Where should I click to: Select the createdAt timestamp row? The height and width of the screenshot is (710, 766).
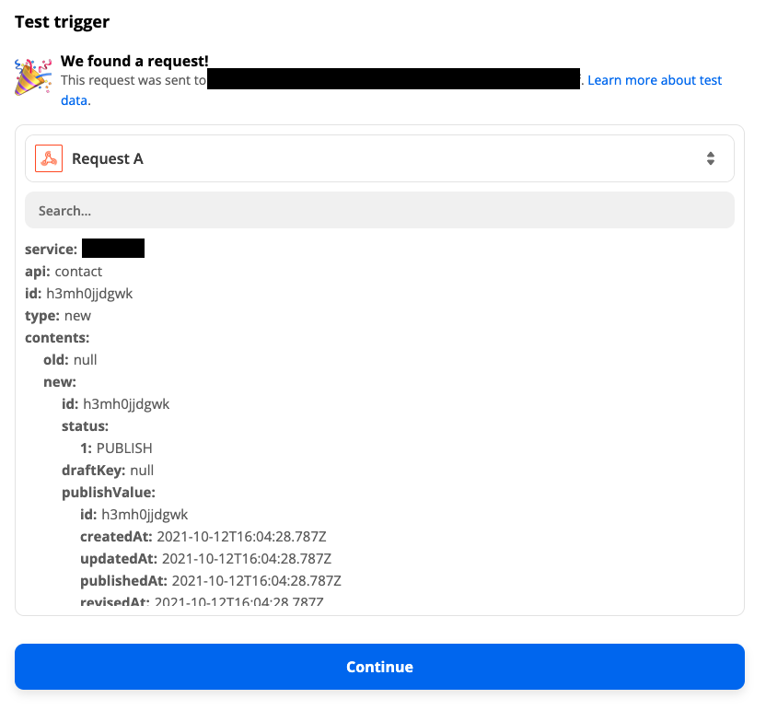click(205, 537)
